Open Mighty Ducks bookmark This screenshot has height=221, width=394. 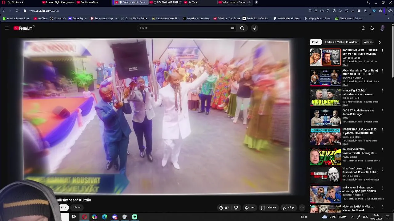(x=318, y=18)
